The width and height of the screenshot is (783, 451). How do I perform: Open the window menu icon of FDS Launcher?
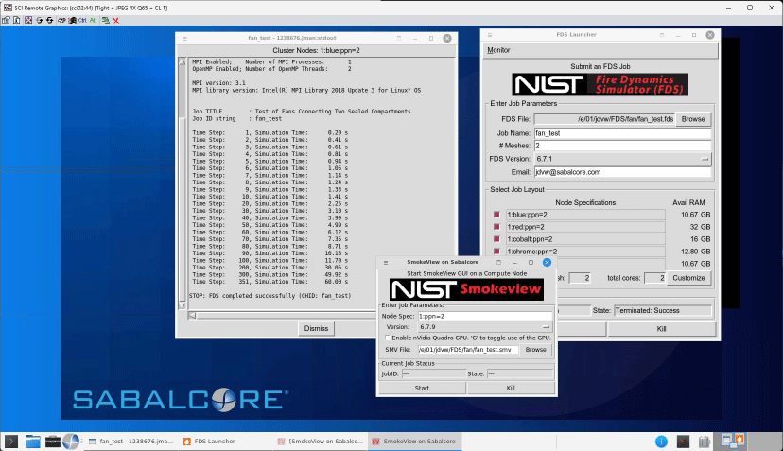tap(490, 35)
